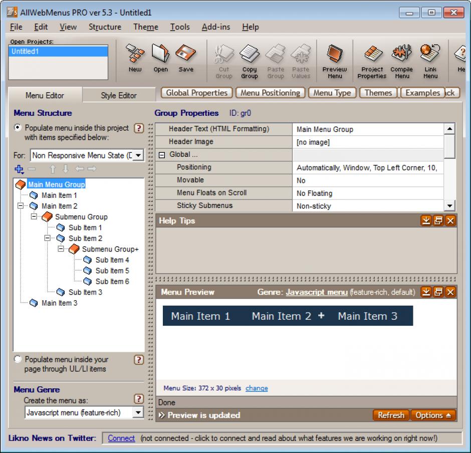This screenshot has width=471, height=453.
Task: Collapse the Main Item 2 tree node
Action: [21, 206]
